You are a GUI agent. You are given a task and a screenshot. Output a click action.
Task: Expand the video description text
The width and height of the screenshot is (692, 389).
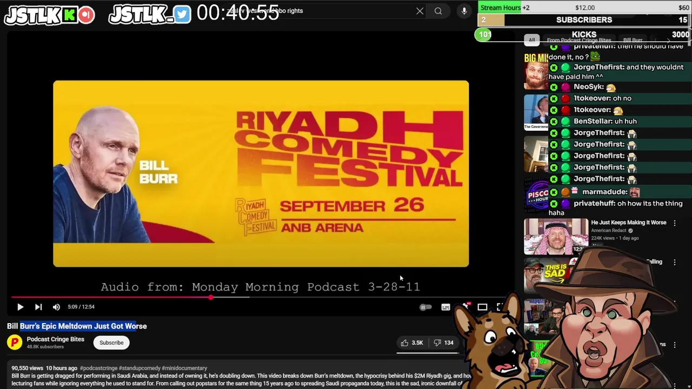pyautogui.click(x=241, y=380)
